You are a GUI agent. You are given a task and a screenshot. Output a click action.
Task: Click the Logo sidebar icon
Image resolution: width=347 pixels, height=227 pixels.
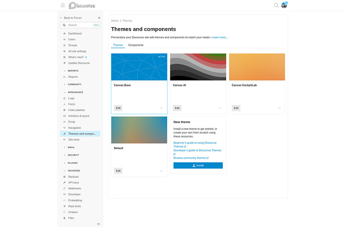64,98
